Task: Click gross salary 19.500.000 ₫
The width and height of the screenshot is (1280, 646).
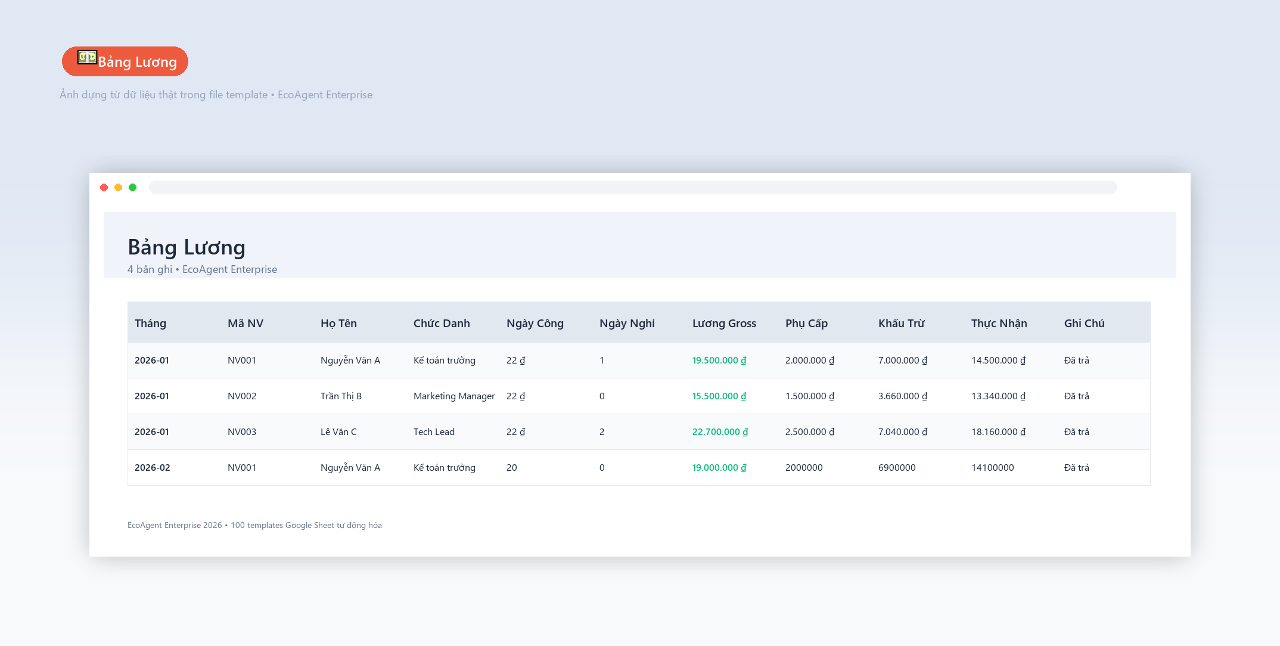Action: pyautogui.click(x=719, y=361)
